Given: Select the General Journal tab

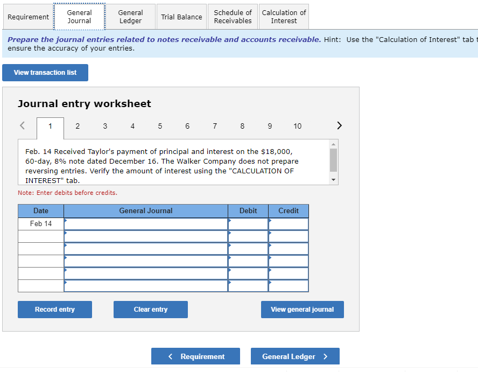Looking at the screenshot, I should coord(79,17).
